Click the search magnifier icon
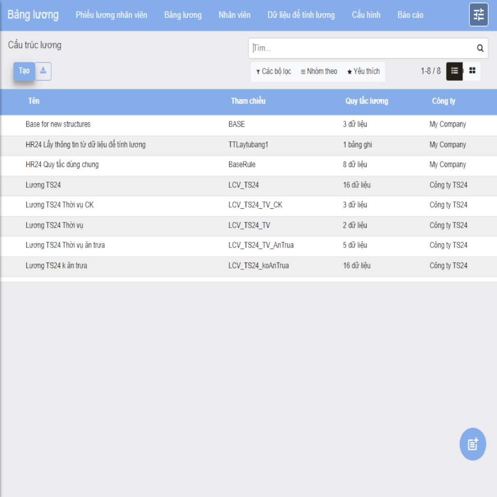Viewport: 497px width, 497px height. point(480,48)
